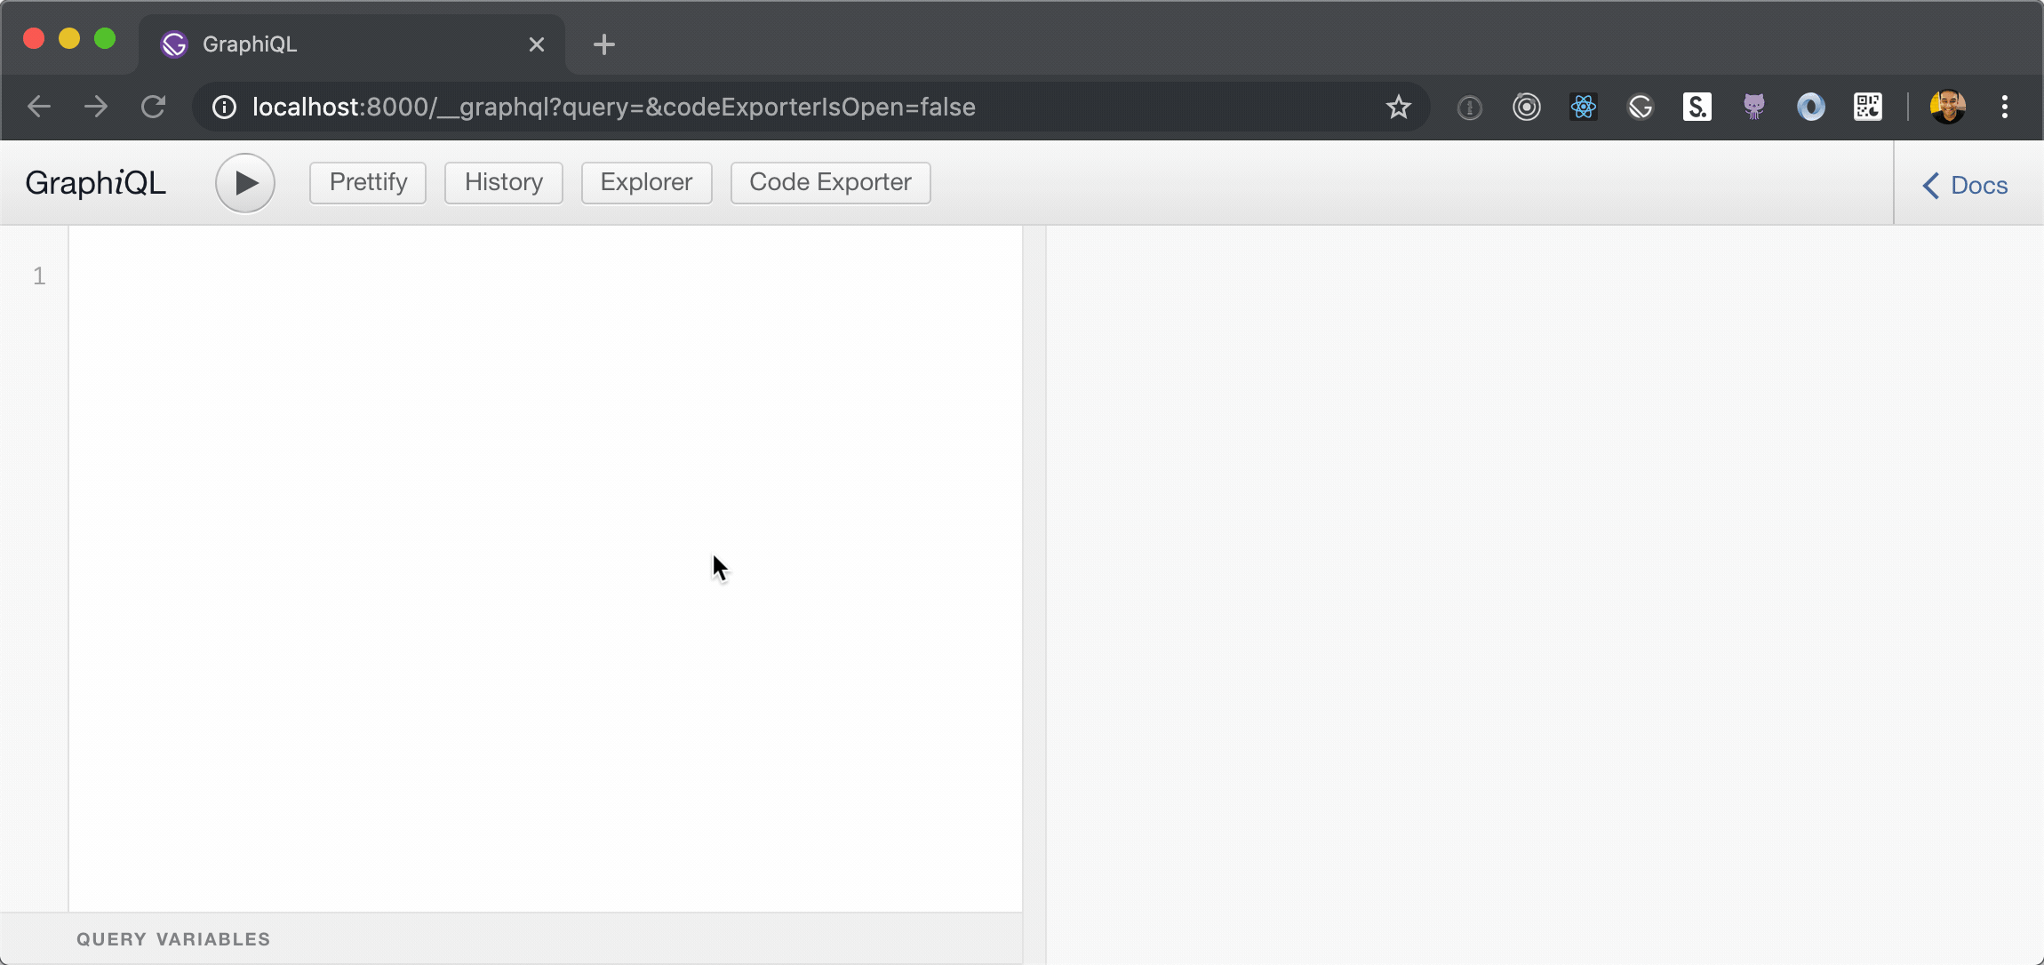Click the result pane area on the right
The image size is (2044, 965).
point(1545,594)
